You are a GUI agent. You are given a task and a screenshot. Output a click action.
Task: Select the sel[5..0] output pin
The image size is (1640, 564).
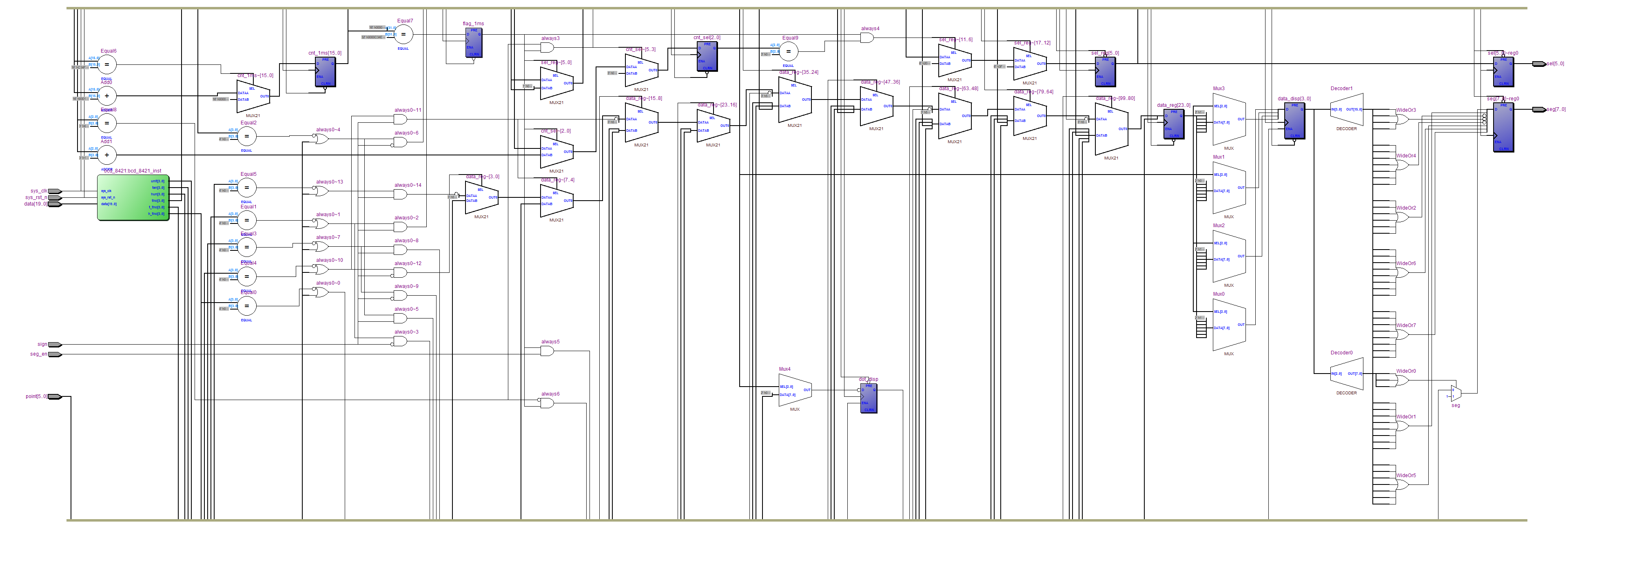pyautogui.click(x=1539, y=64)
